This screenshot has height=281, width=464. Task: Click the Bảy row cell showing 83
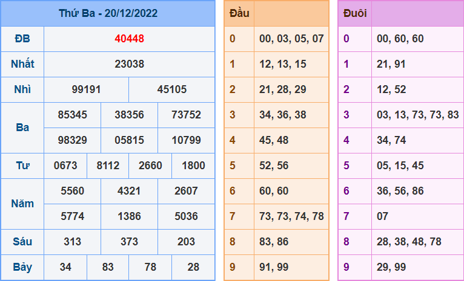[108, 267]
